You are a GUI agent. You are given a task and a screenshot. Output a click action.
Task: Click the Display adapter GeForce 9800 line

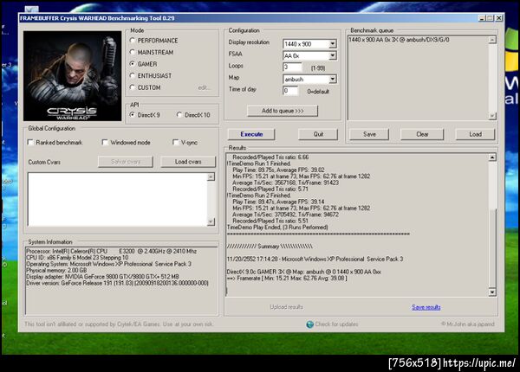[102, 277]
